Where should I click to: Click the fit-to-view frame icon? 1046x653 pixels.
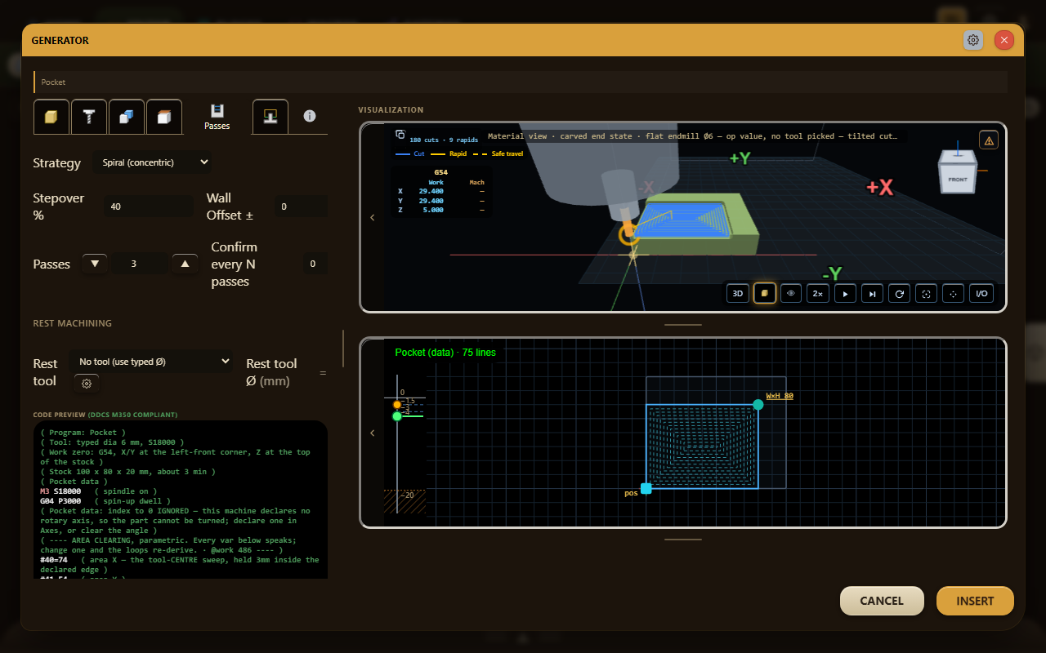[x=926, y=293]
